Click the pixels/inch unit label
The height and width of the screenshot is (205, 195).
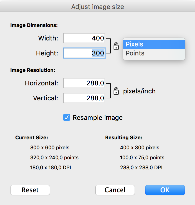139,91
